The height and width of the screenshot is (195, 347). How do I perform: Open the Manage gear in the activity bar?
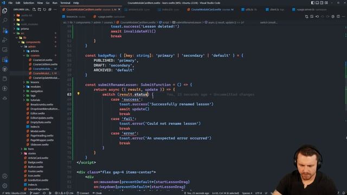point(5,186)
